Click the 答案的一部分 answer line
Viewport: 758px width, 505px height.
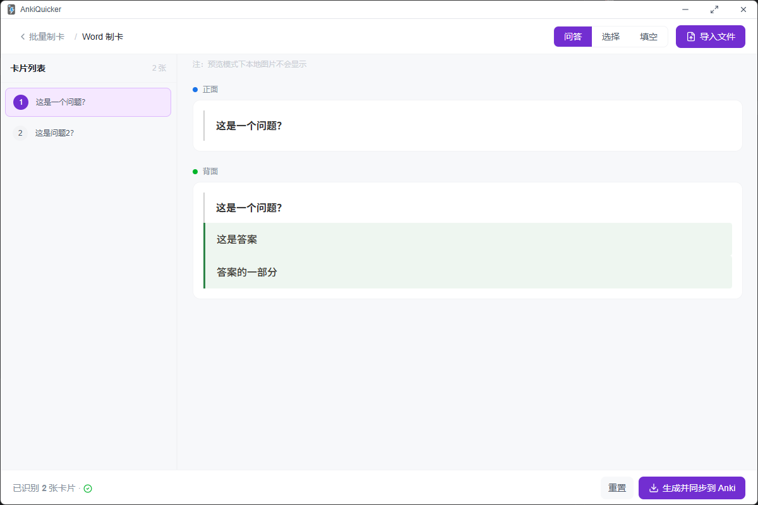pos(467,272)
